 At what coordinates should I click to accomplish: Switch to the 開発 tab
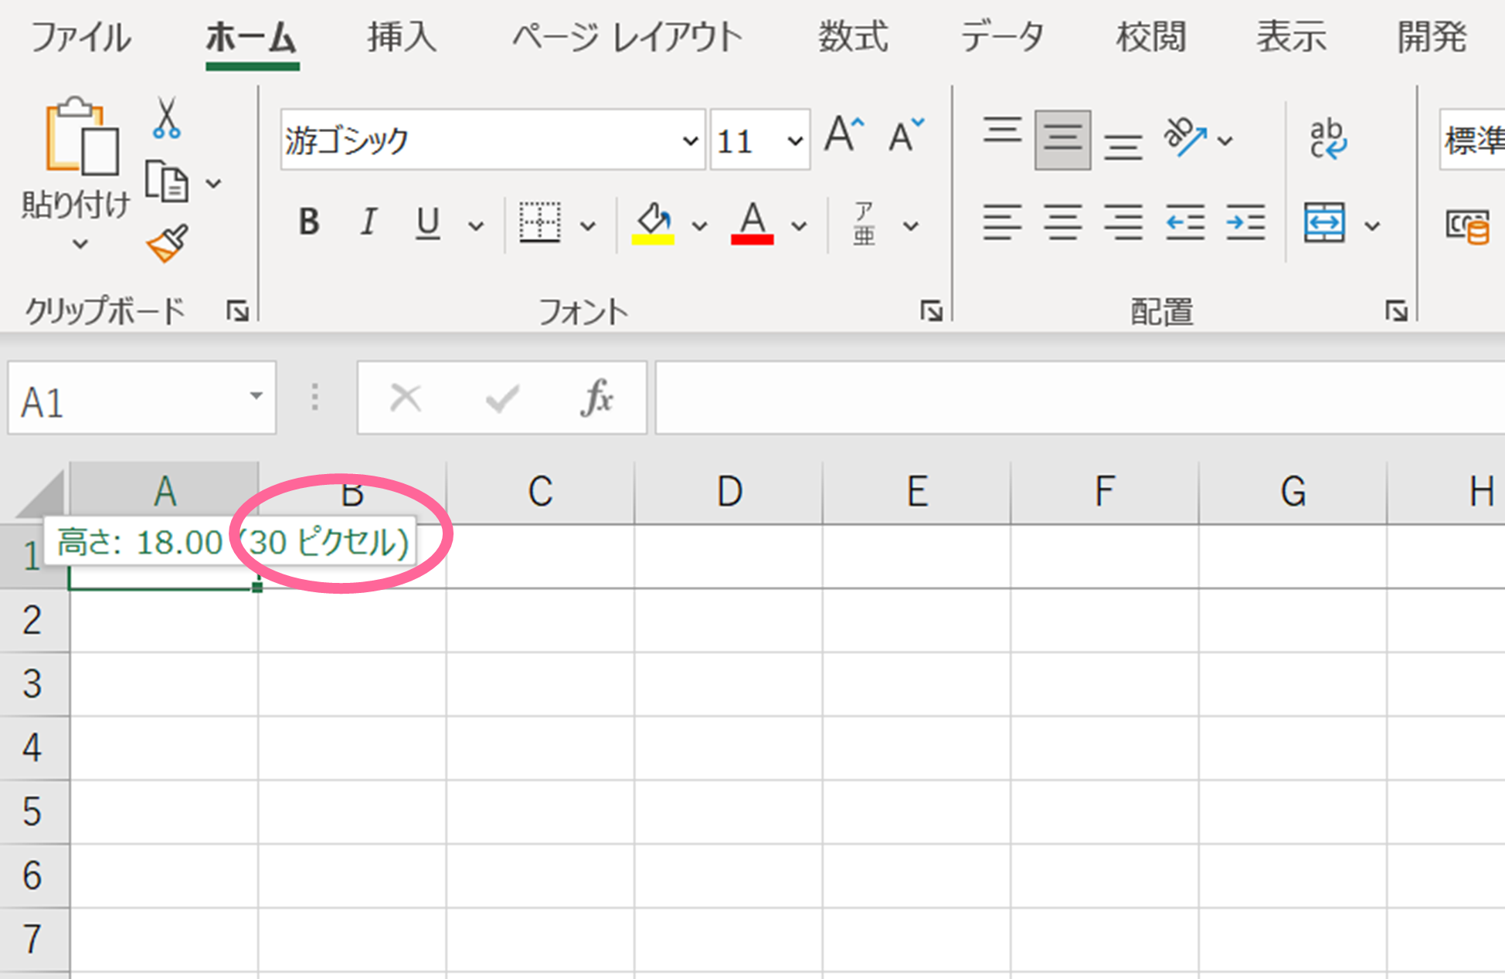click(1432, 37)
